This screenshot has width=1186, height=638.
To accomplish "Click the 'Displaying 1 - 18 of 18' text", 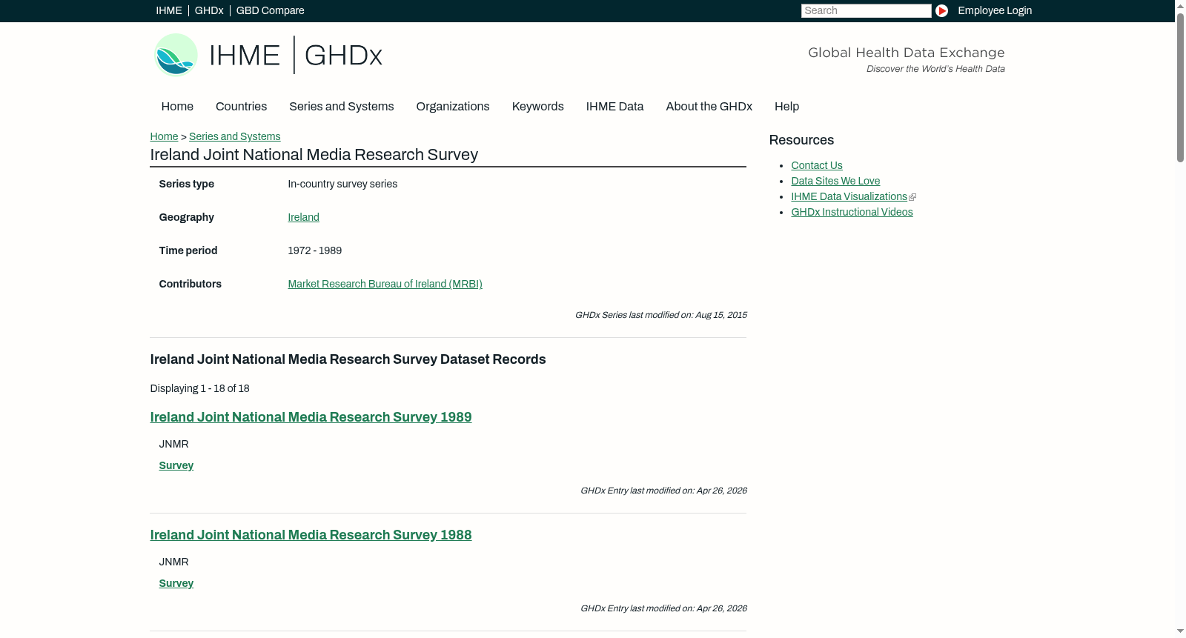I will coord(199,388).
